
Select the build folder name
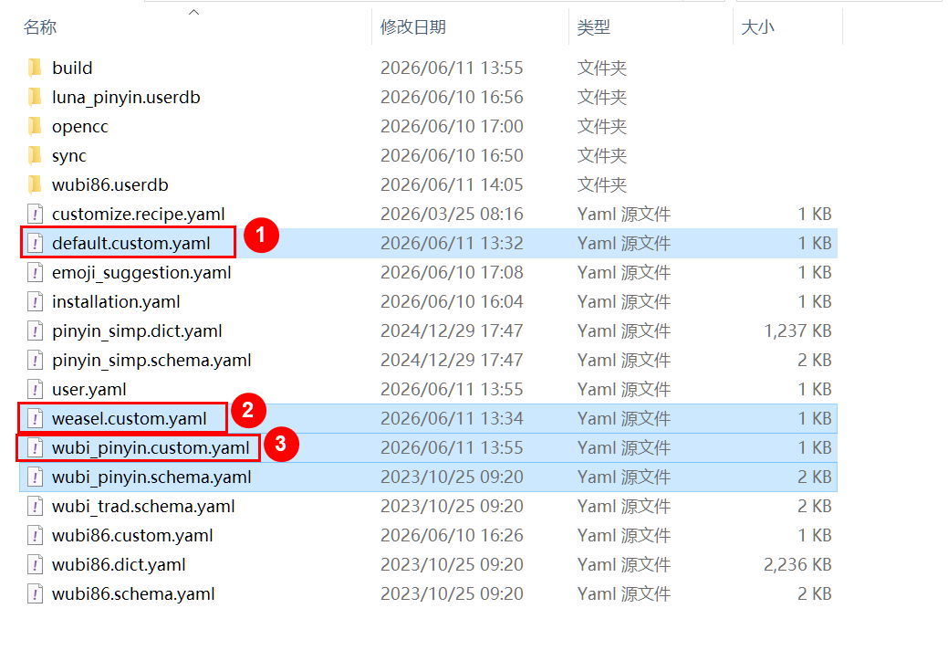pyautogui.click(x=72, y=68)
